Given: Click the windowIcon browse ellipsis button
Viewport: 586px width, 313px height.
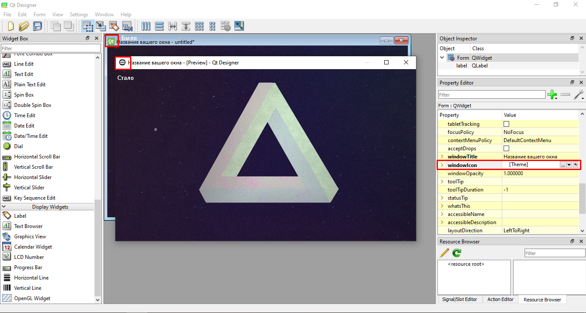Looking at the screenshot, I should pyautogui.click(x=563, y=165).
